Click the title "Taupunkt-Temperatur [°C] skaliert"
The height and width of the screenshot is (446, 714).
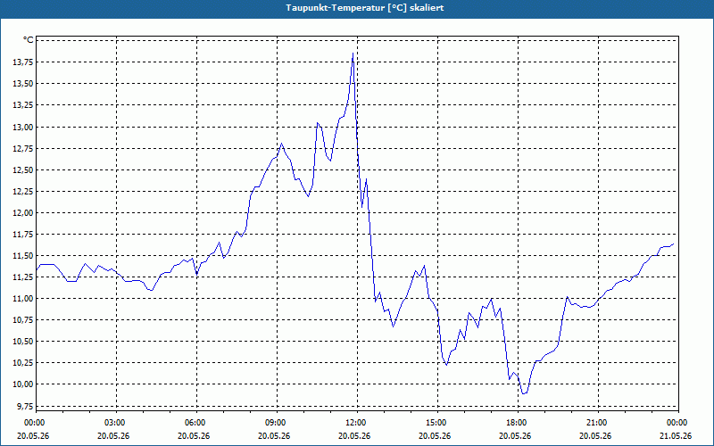click(365, 8)
